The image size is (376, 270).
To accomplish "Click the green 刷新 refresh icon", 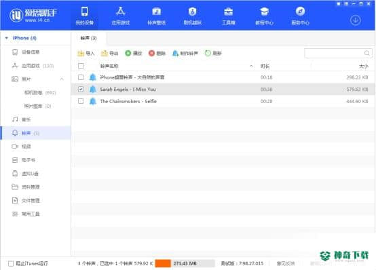I will tap(208, 53).
